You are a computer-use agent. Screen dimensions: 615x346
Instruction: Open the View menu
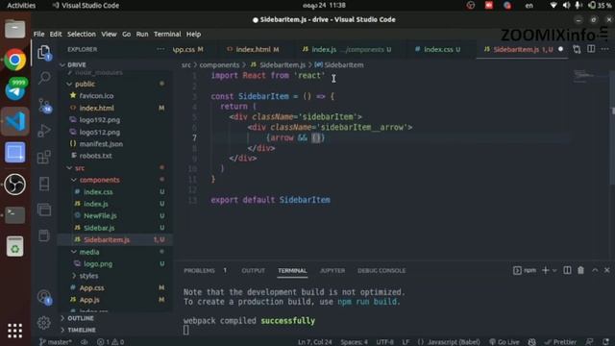coord(109,35)
